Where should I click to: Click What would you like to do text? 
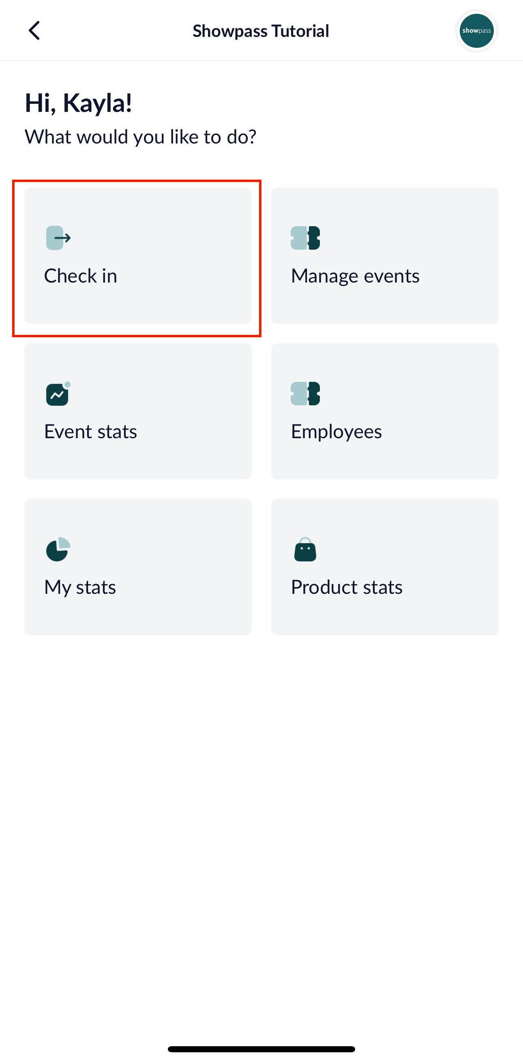point(141,137)
